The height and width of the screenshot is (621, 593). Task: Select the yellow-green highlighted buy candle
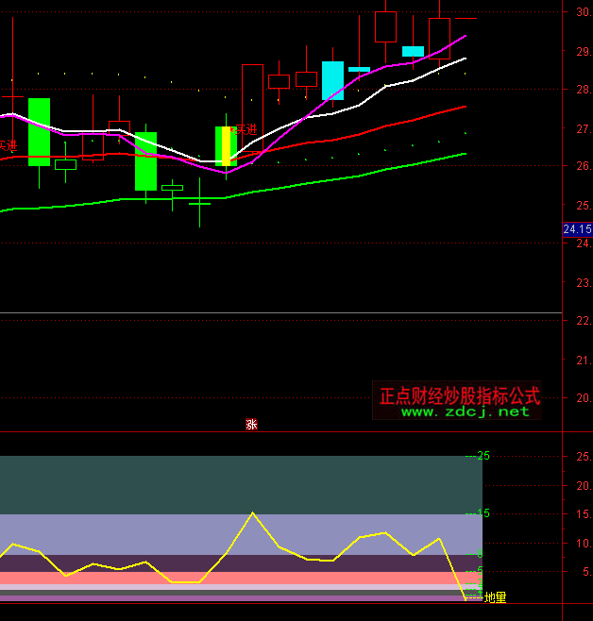click(225, 145)
